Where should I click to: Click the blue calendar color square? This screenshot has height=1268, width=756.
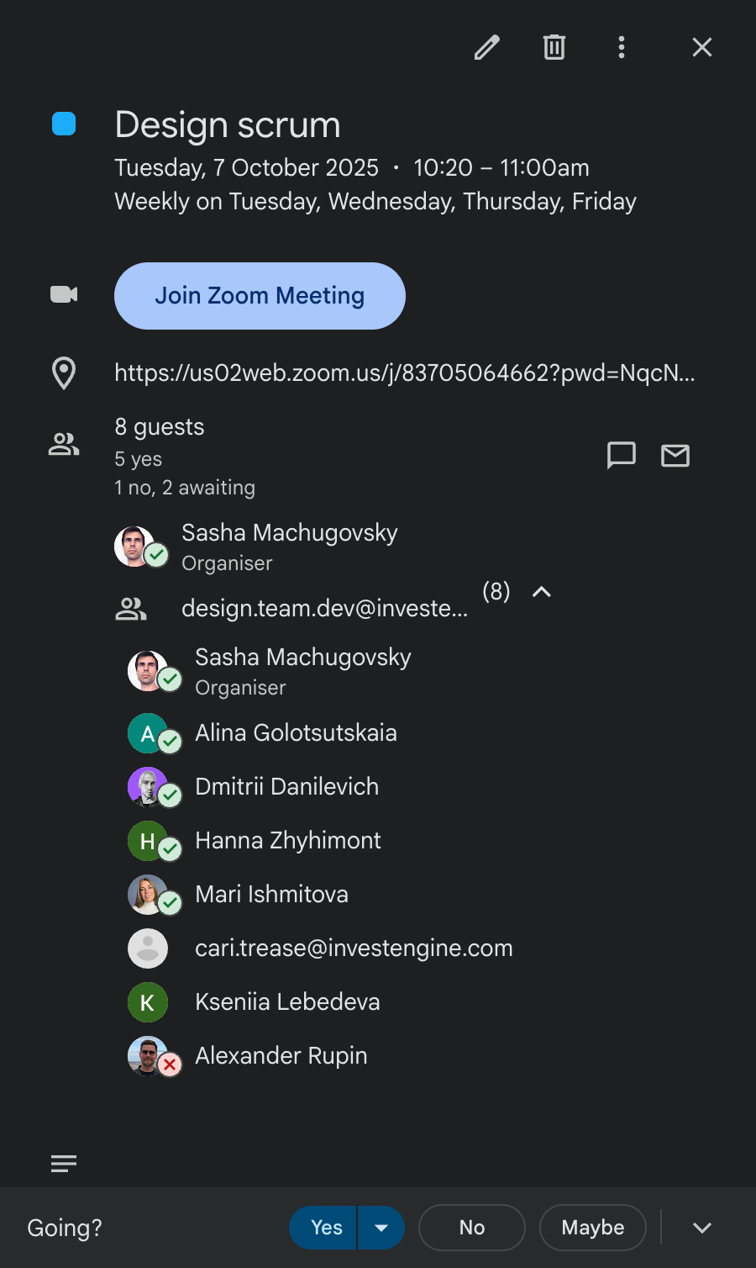(64, 124)
